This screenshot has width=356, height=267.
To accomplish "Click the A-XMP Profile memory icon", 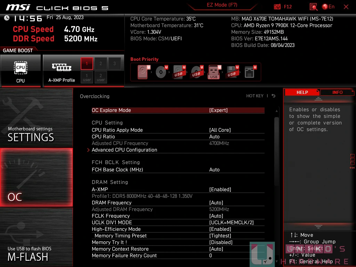I will coord(62,67).
